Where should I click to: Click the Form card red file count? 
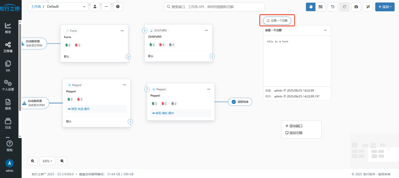pyautogui.click(x=78, y=45)
